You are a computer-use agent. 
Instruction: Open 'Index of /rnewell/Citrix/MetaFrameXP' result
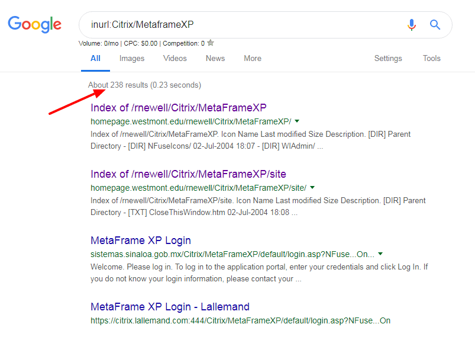pos(179,108)
